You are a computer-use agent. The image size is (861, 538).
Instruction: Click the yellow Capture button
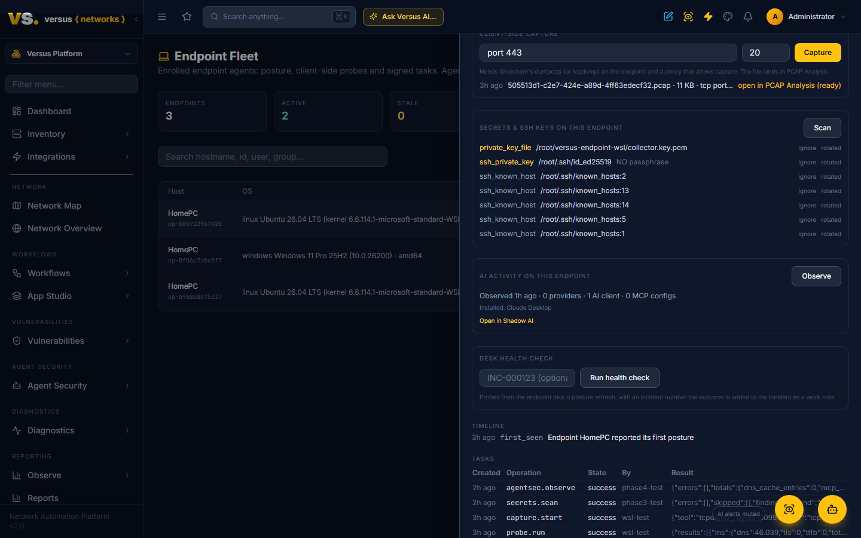(x=817, y=53)
